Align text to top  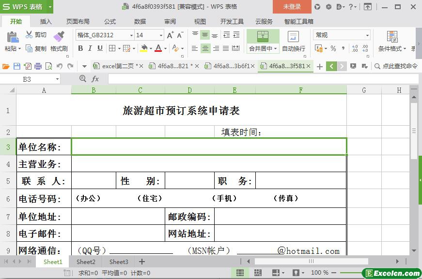pyautogui.click(x=195, y=34)
